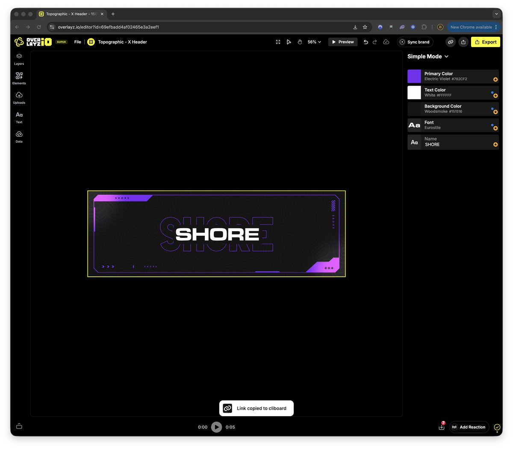513x449 pixels.
Task: Play the animation timeline
Action: pos(216,427)
